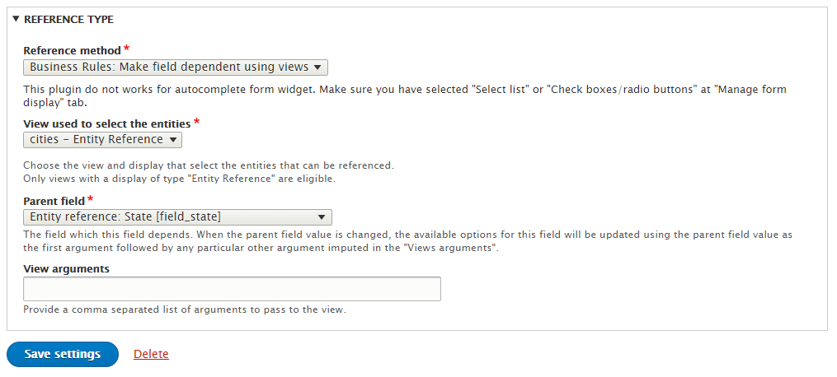Click the red asterisk beside Reference method
The width and height of the screenshot is (837, 377).
tap(126, 49)
